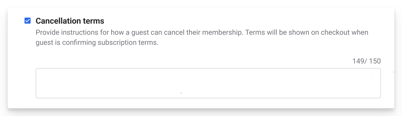Click the 149/ 150 character counter
Viewport: 402px width, 116px height.
[x=366, y=61]
